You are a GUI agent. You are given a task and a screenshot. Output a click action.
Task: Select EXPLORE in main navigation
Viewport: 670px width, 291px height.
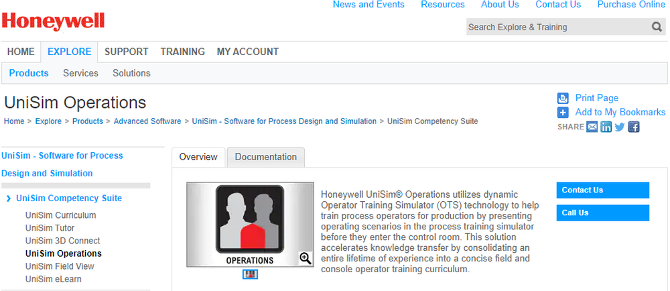click(69, 52)
